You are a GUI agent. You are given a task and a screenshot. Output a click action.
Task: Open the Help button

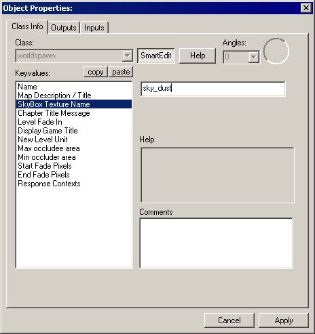tap(198, 56)
